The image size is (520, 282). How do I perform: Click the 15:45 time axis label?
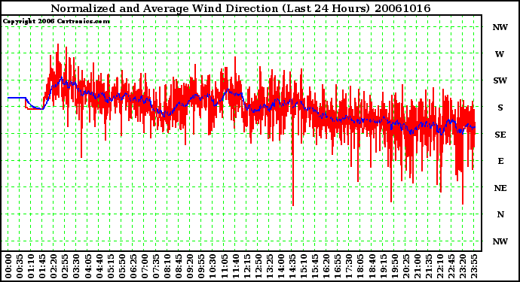click(315, 266)
